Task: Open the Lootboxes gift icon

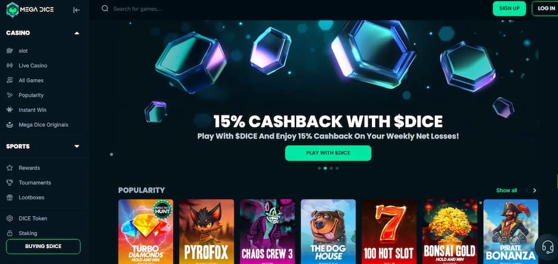Action: pos(9,198)
